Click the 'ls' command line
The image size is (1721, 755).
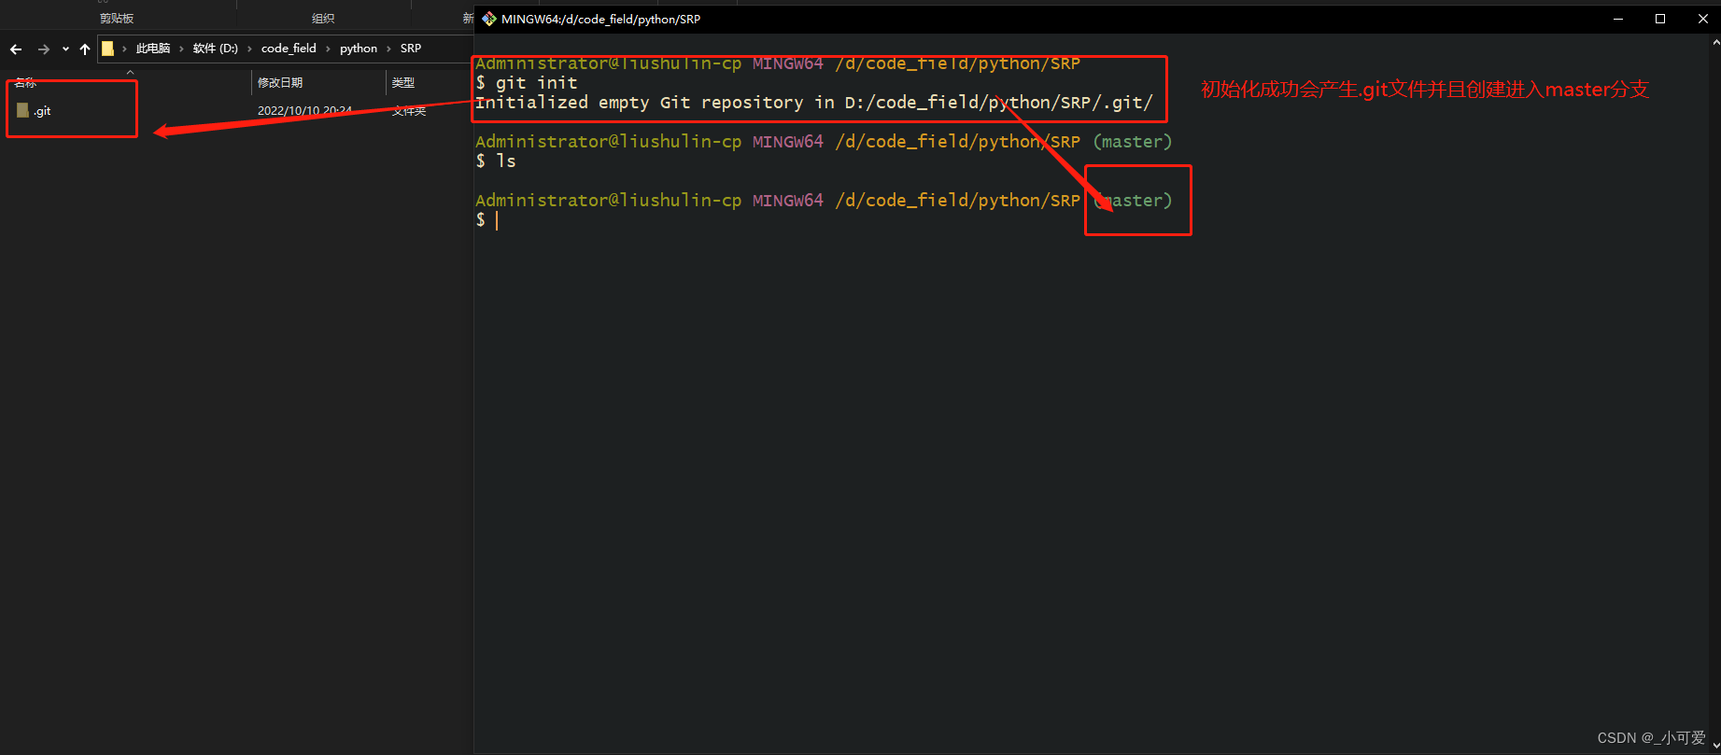pos(496,161)
